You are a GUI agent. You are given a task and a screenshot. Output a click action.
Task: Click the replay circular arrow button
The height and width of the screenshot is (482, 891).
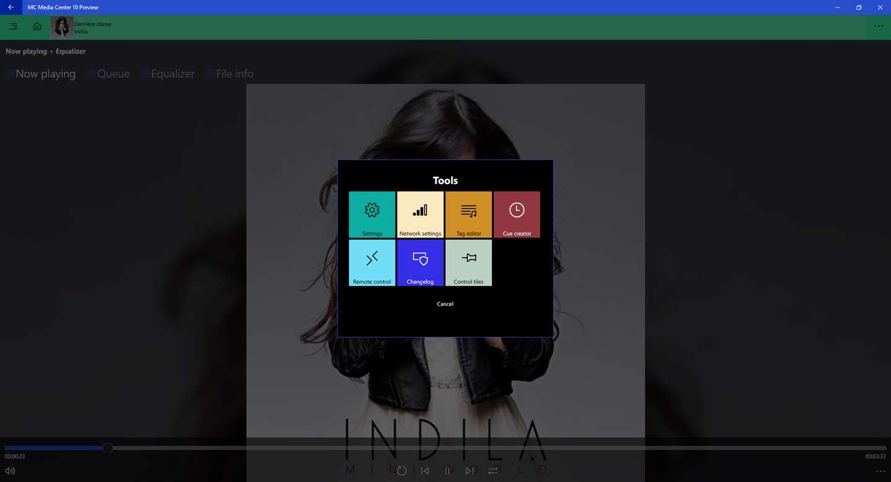coord(402,471)
